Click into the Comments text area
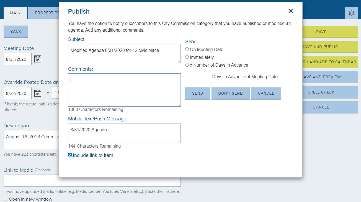The height and width of the screenshot is (202, 361). [x=124, y=90]
